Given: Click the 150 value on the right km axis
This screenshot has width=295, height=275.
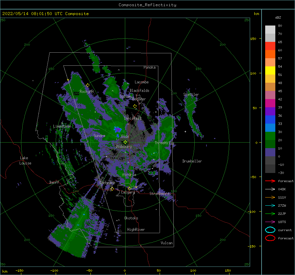Looking at the screenshot, I should [x=253, y=39].
